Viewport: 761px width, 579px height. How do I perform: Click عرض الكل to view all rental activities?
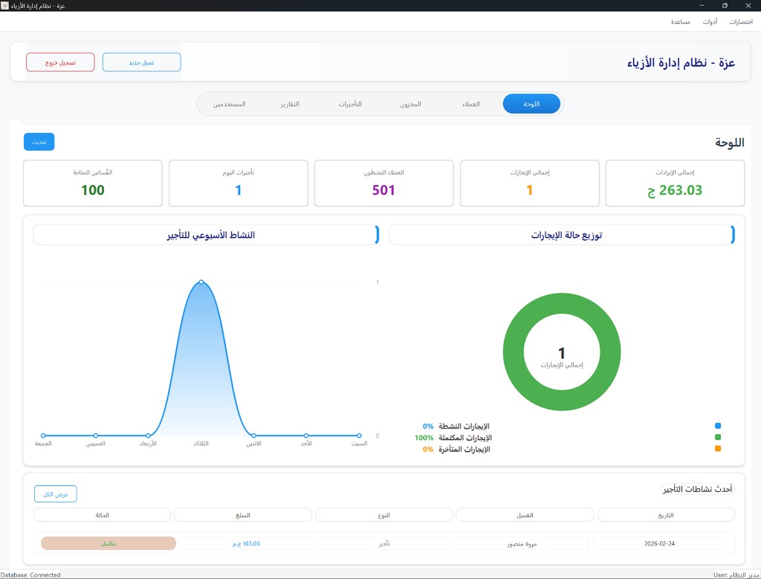55,494
